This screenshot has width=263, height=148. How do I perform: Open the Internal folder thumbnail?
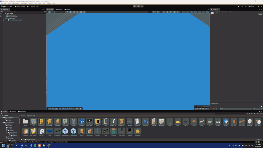point(25,122)
